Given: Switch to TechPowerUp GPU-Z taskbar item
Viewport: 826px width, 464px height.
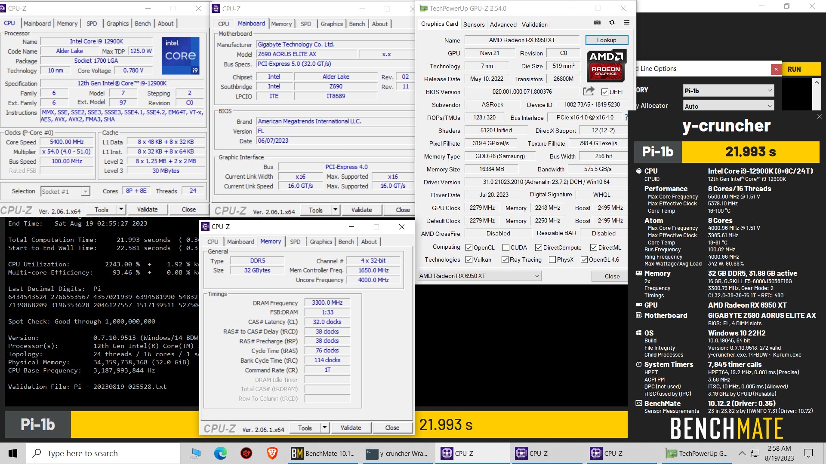Looking at the screenshot, I should point(696,453).
